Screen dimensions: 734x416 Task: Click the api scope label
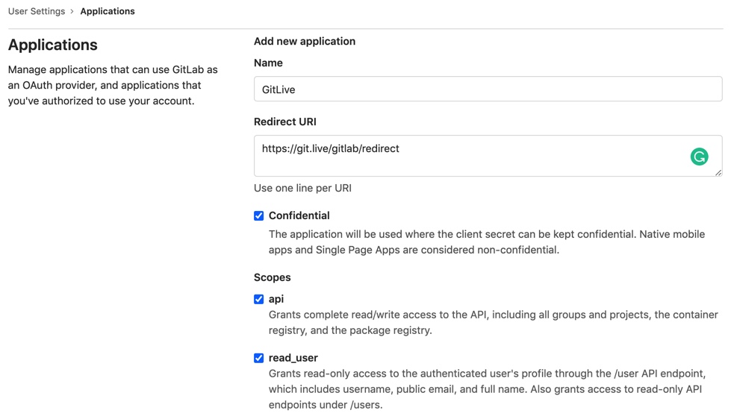(276, 299)
